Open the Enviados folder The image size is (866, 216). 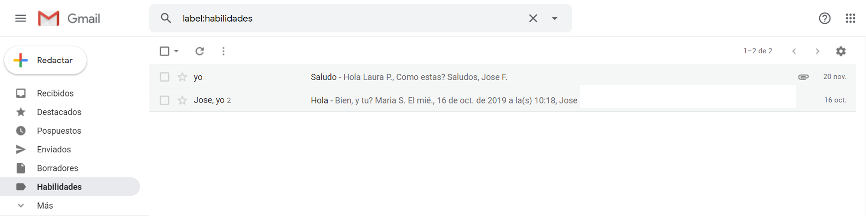click(54, 149)
